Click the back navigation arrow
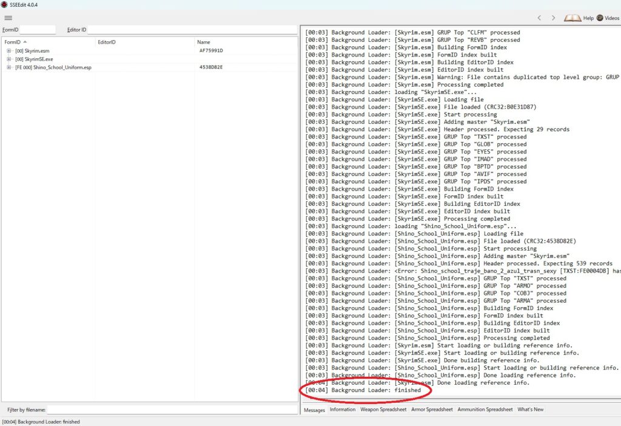This screenshot has height=426, width=621. pyautogui.click(x=539, y=18)
